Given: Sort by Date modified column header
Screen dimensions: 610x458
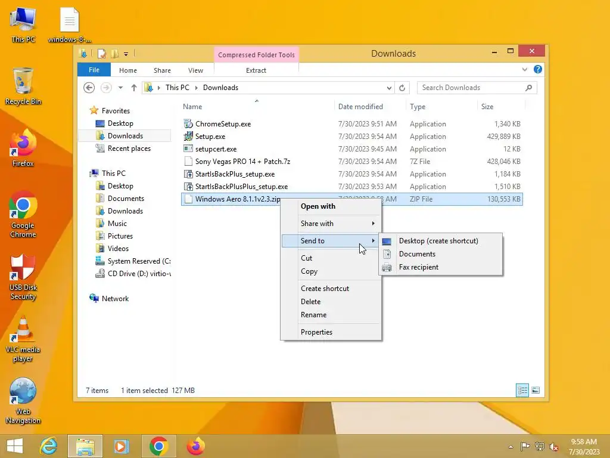Looking at the screenshot, I should 369,107.
